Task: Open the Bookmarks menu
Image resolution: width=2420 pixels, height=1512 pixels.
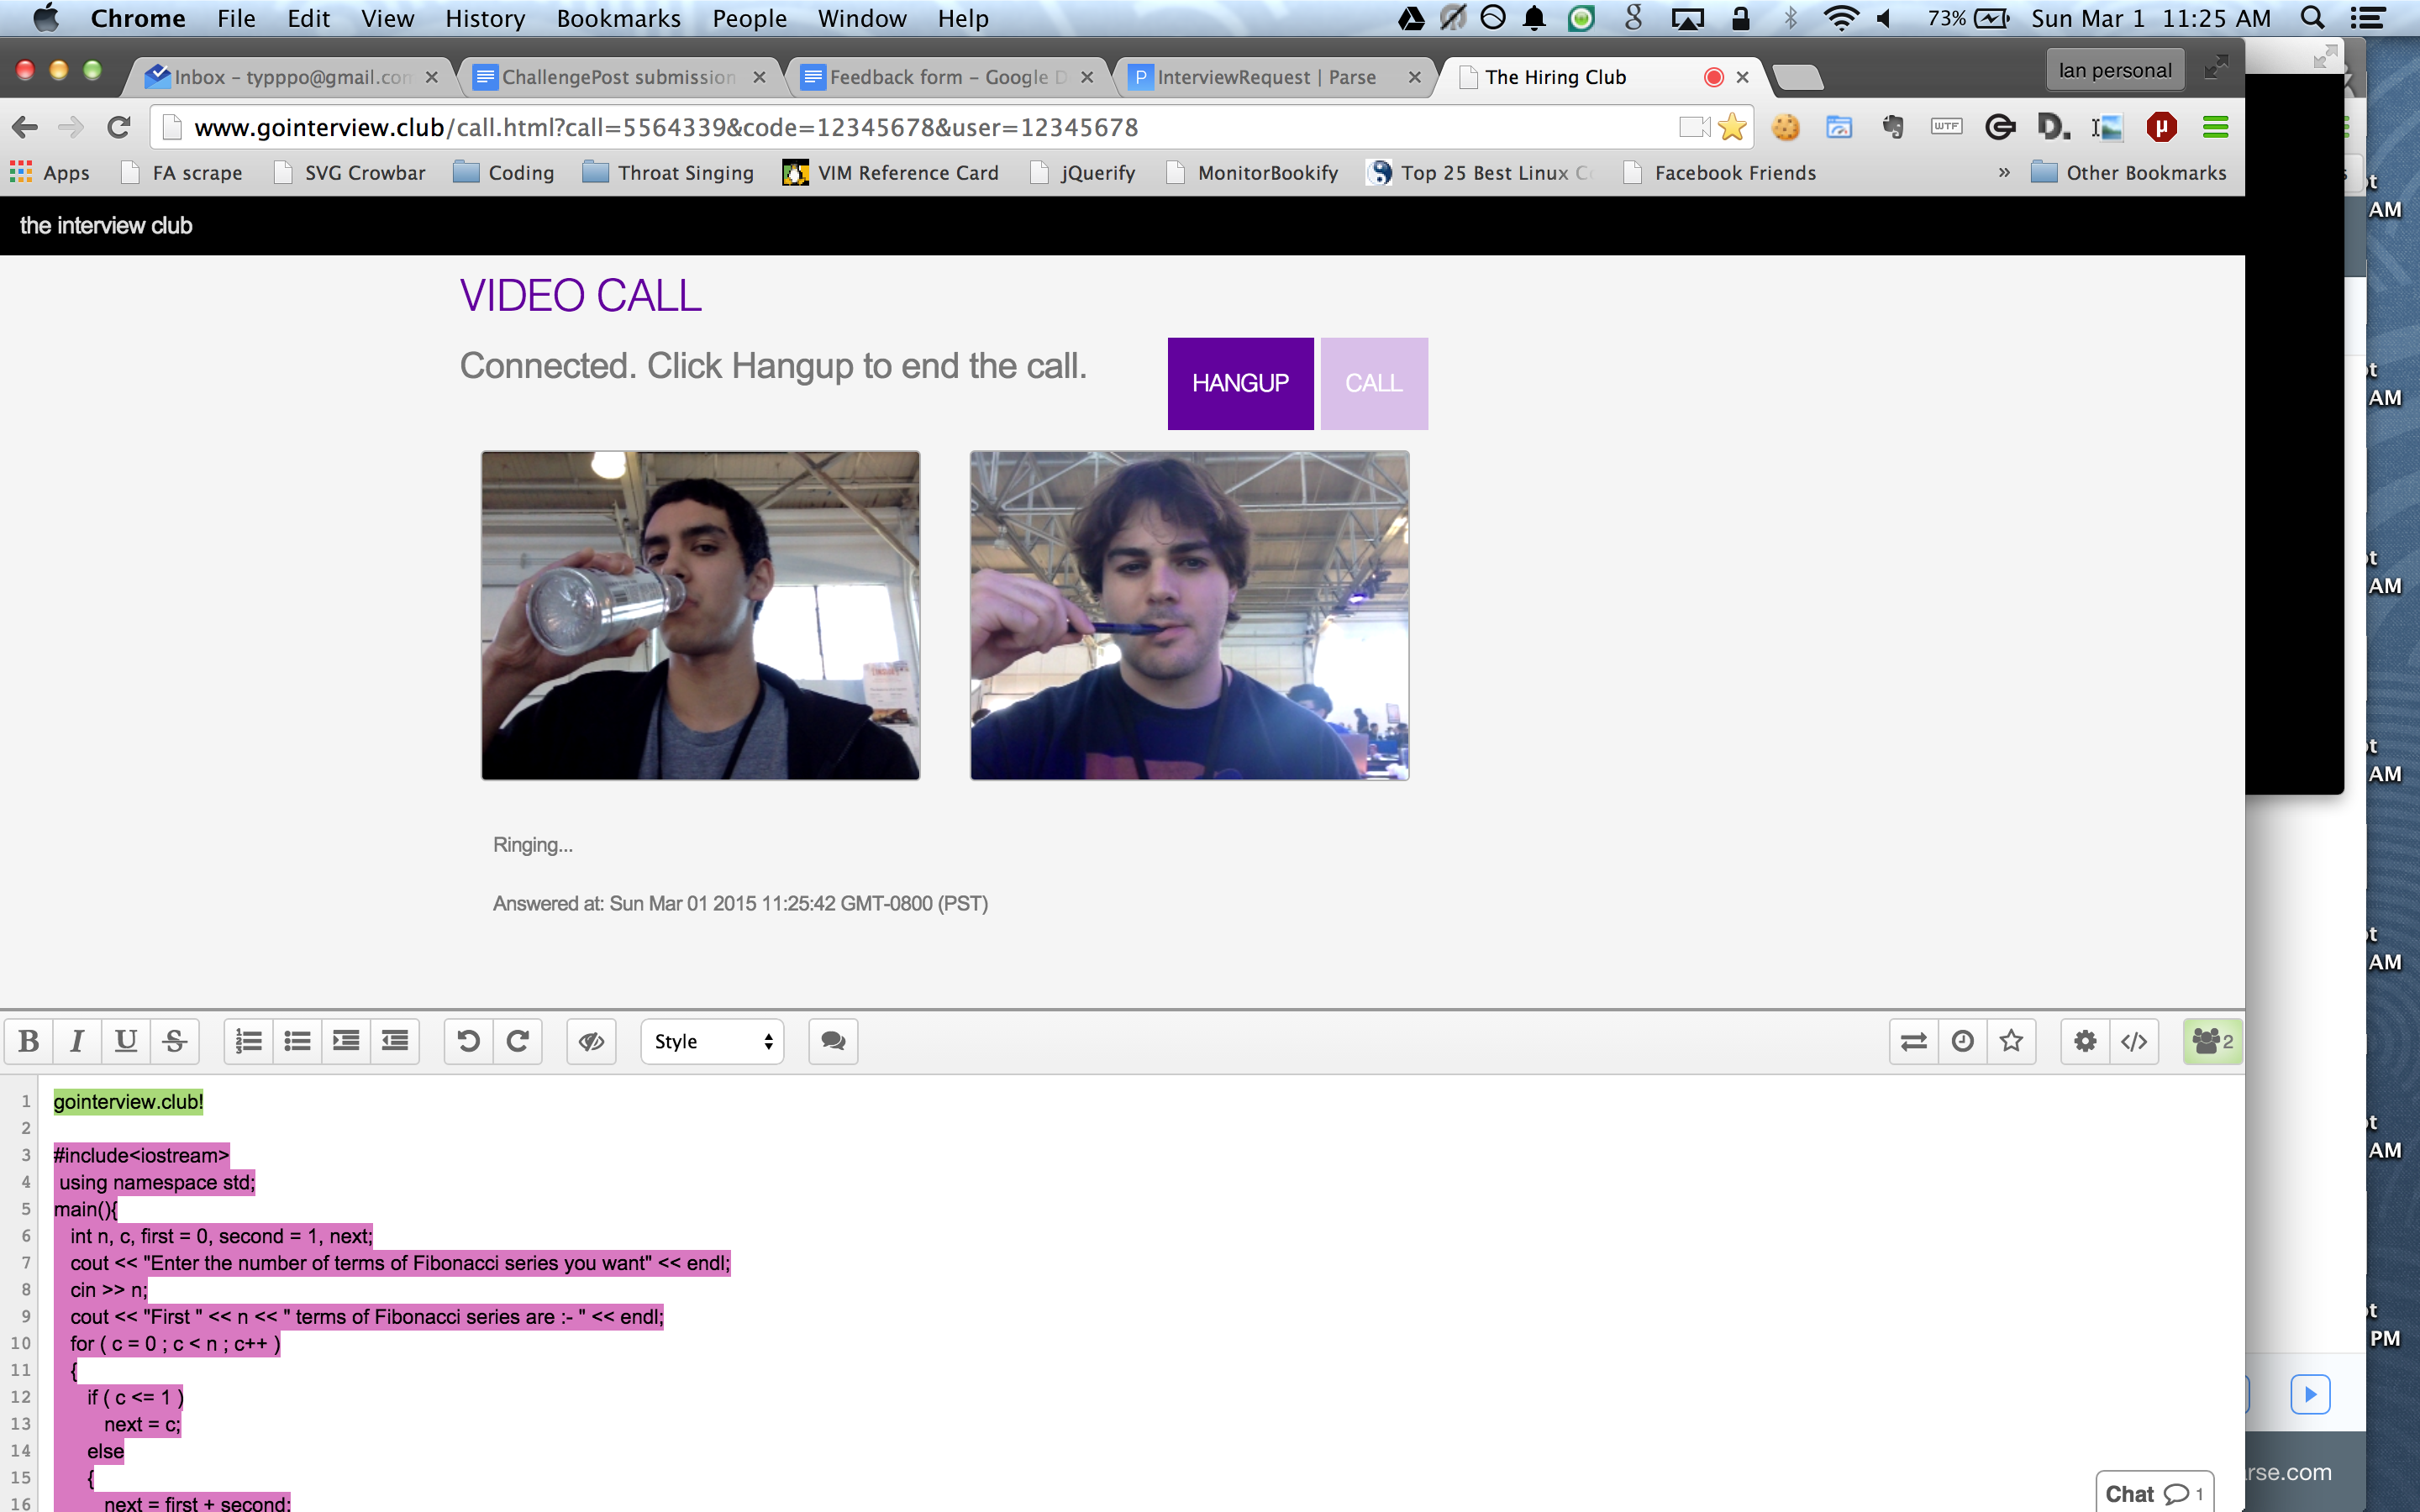Action: click(x=618, y=18)
